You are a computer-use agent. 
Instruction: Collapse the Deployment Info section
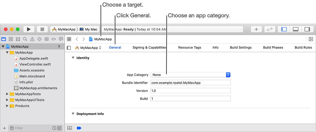coord(73,114)
